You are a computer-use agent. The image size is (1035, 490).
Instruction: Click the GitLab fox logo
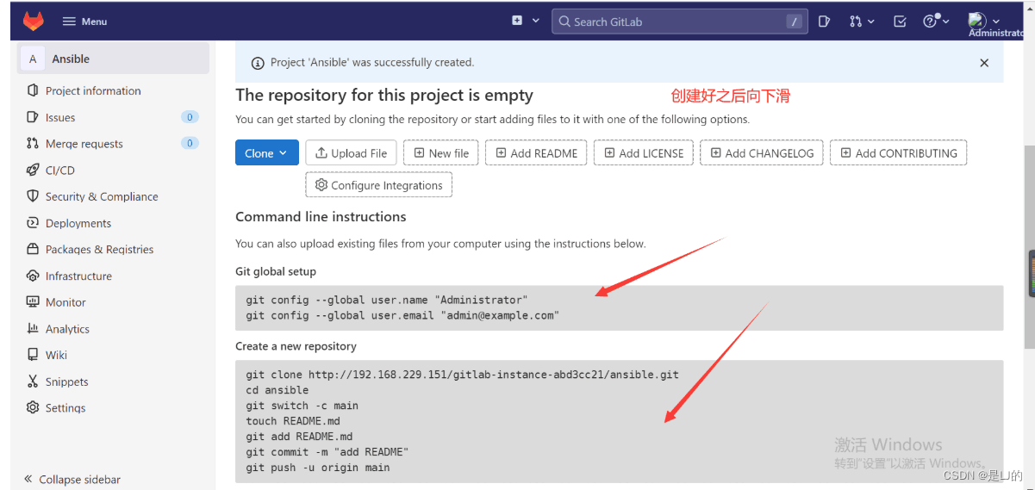pyautogui.click(x=33, y=21)
